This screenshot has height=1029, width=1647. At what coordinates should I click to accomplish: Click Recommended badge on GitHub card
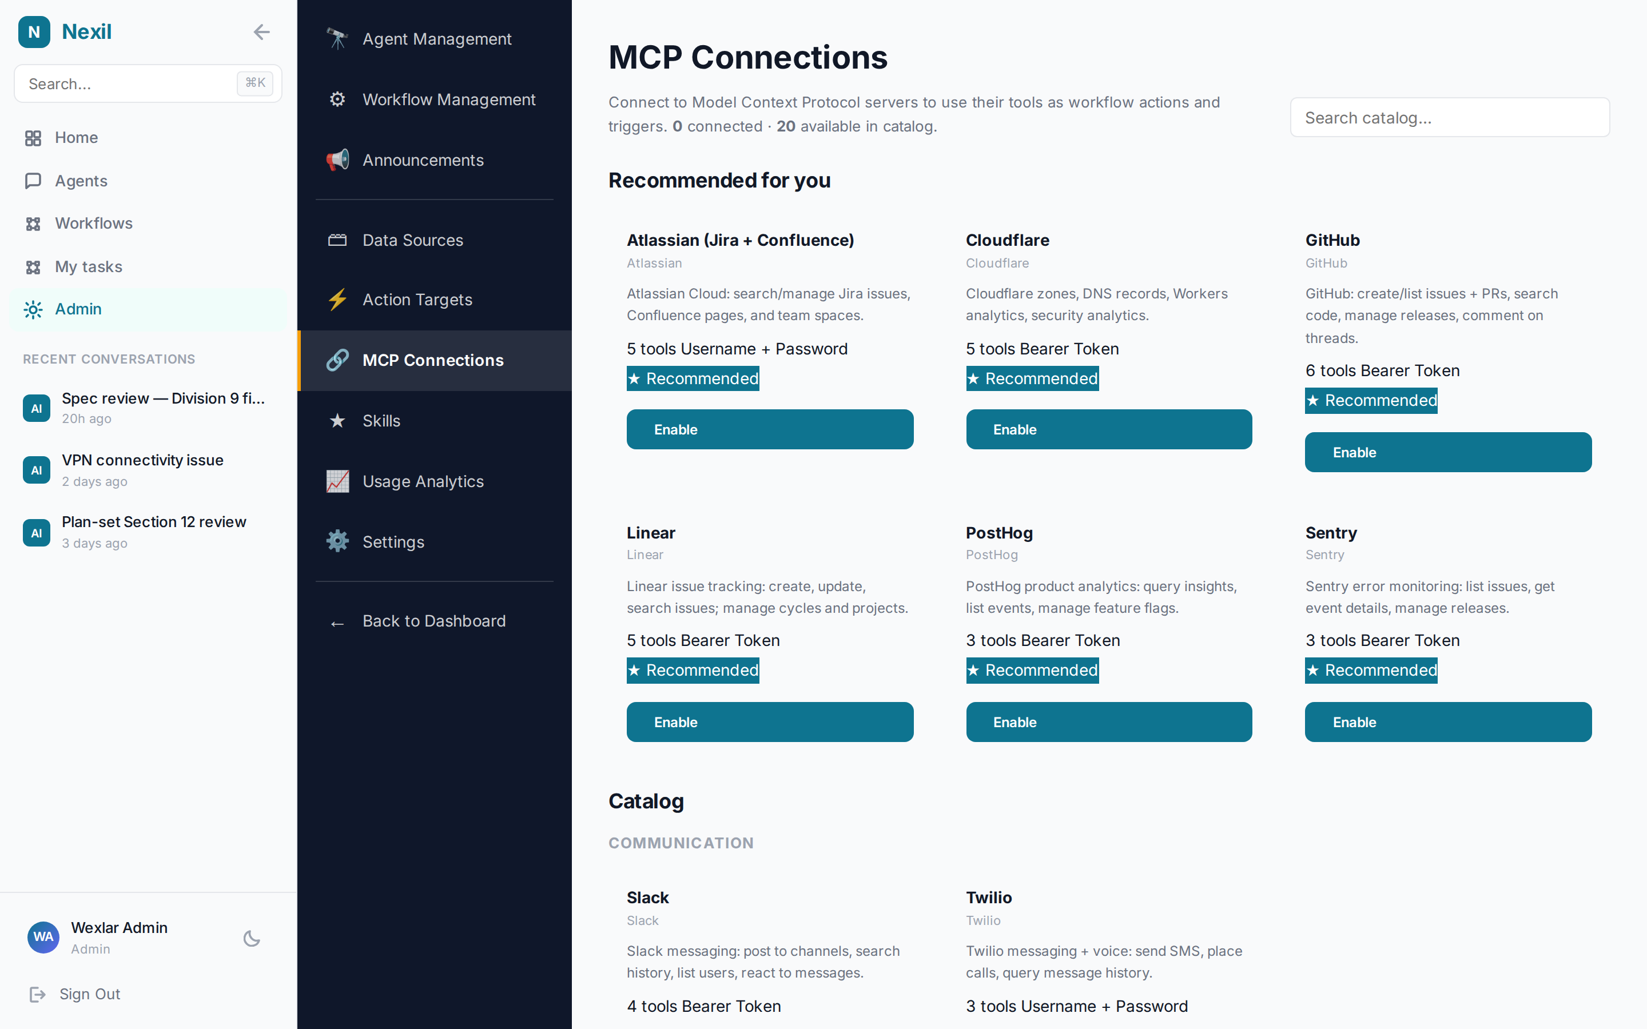[x=1371, y=400]
